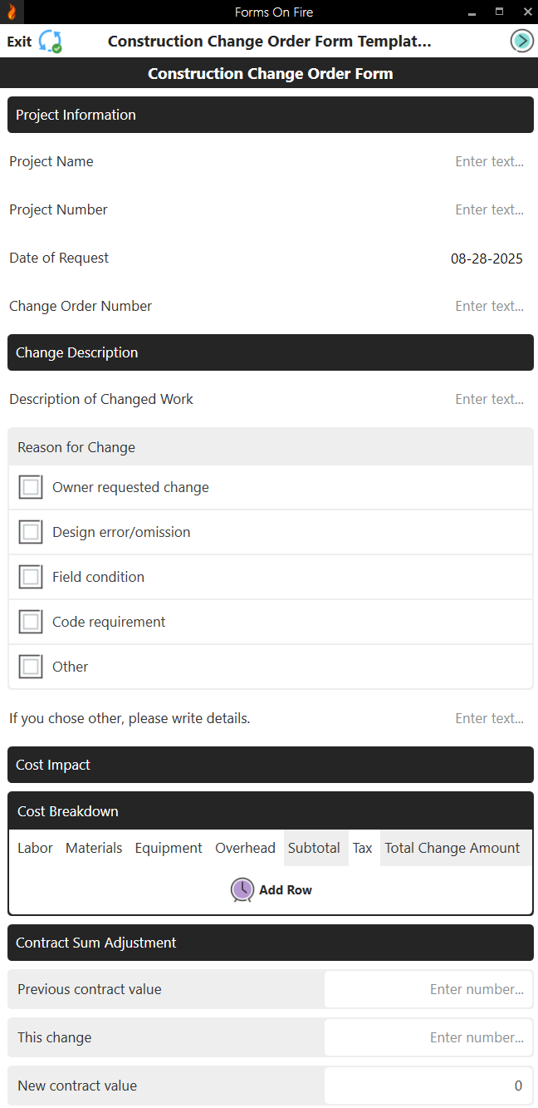Click the Project Name text field
The height and width of the screenshot is (1108, 538).
click(489, 161)
